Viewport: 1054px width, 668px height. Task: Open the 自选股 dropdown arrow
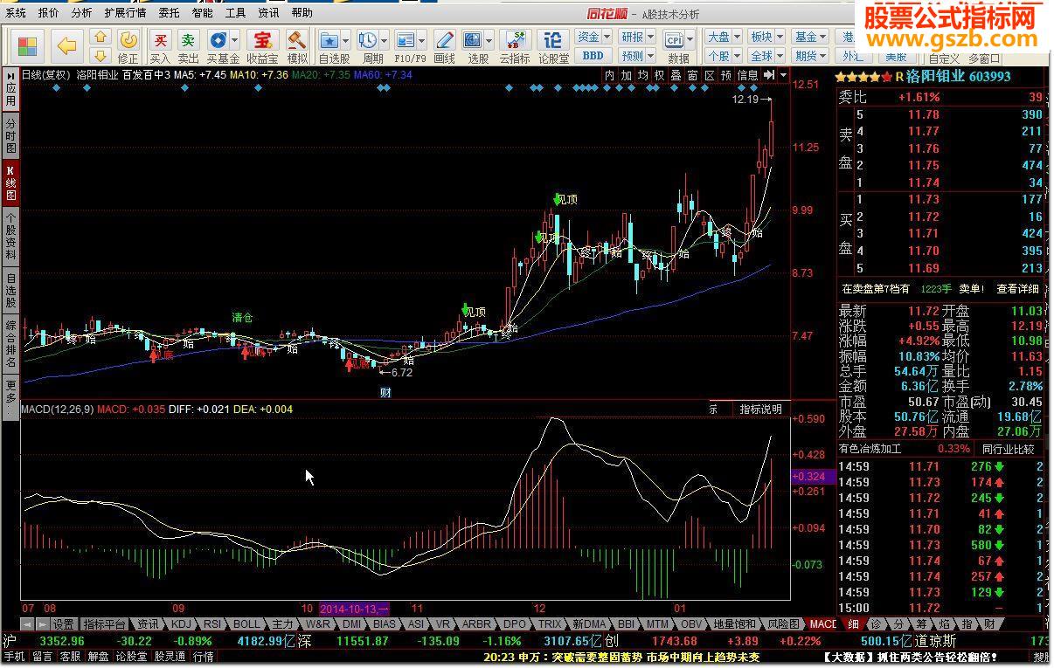[345, 41]
